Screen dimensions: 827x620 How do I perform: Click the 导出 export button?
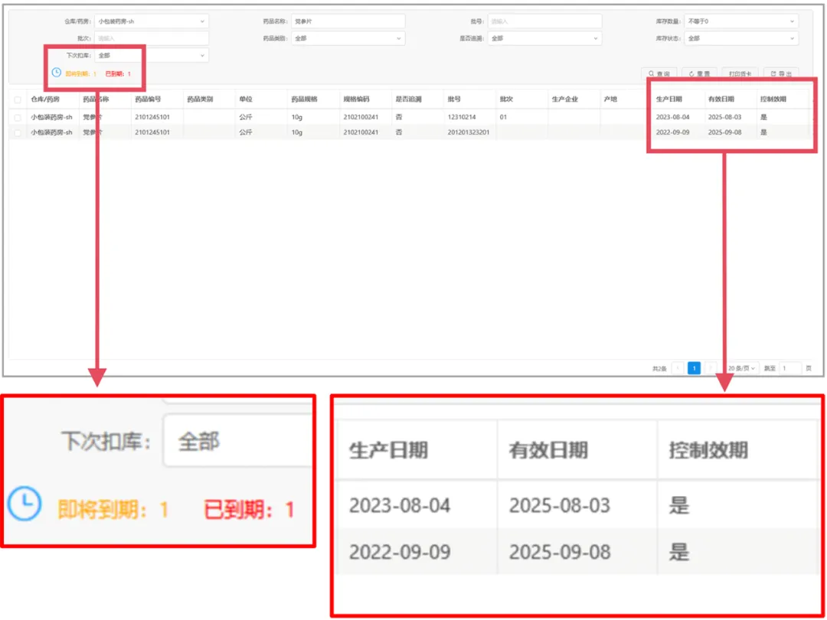tap(781, 73)
